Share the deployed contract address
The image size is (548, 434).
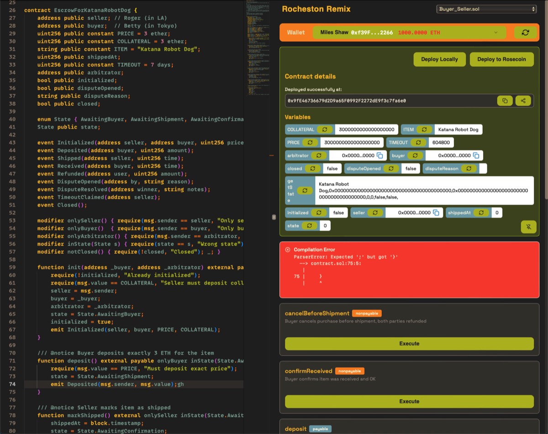523,100
